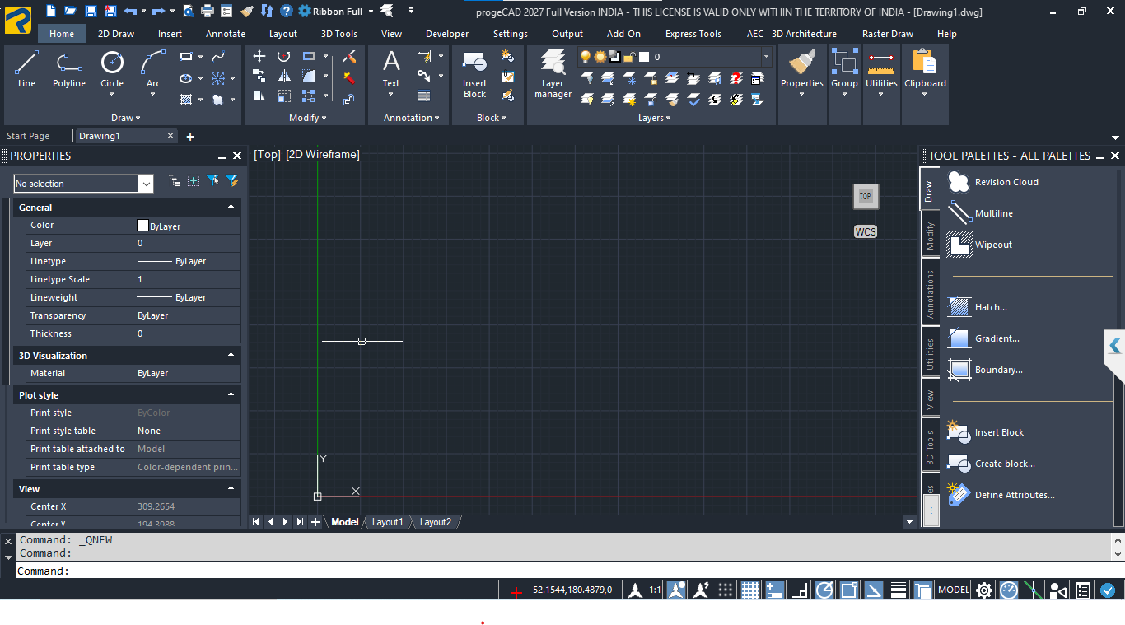The height and width of the screenshot is (625, 1125).
Task: Add a new drawing tab with plus button
Action: pyautogui.click(x=190, y=136)
